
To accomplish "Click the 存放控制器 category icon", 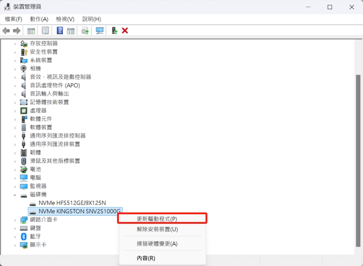I will [x=24, y=44].
